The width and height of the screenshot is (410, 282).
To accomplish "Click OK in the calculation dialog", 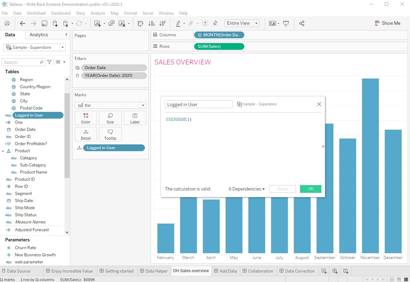I will pos(310,189).
